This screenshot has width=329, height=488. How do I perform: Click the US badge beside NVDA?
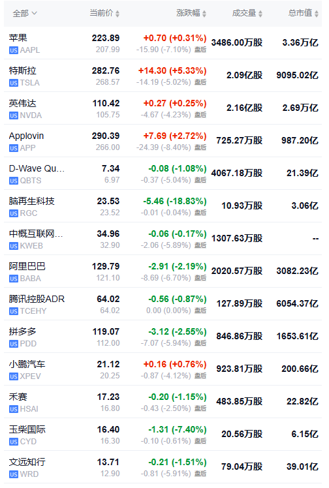[14, 115]
